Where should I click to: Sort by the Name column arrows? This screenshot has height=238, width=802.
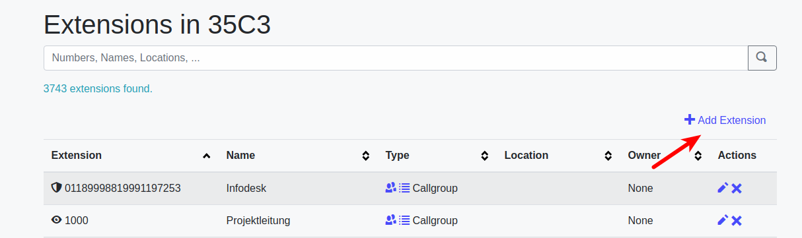point(365,156)
